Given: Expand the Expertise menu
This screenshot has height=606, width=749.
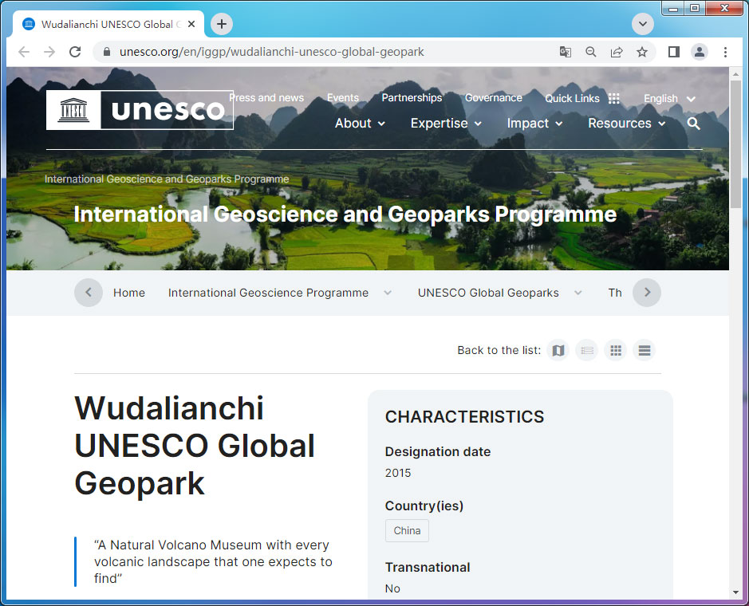Looking at the screenshot, I should pos(446,124).
